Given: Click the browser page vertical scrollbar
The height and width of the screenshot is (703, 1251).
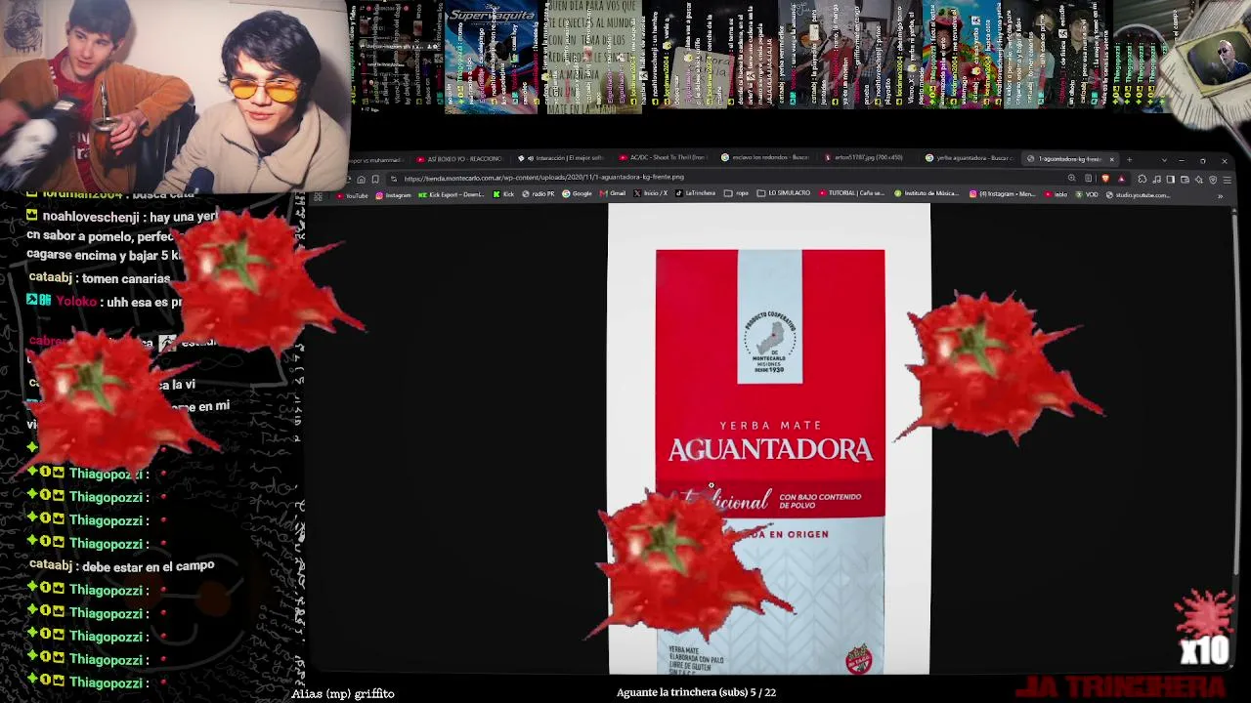Looking at the screenshot, I should pos(1235,391).
